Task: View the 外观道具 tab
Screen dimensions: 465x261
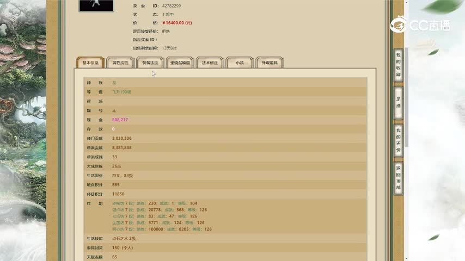Action: (x=270, y=63)
